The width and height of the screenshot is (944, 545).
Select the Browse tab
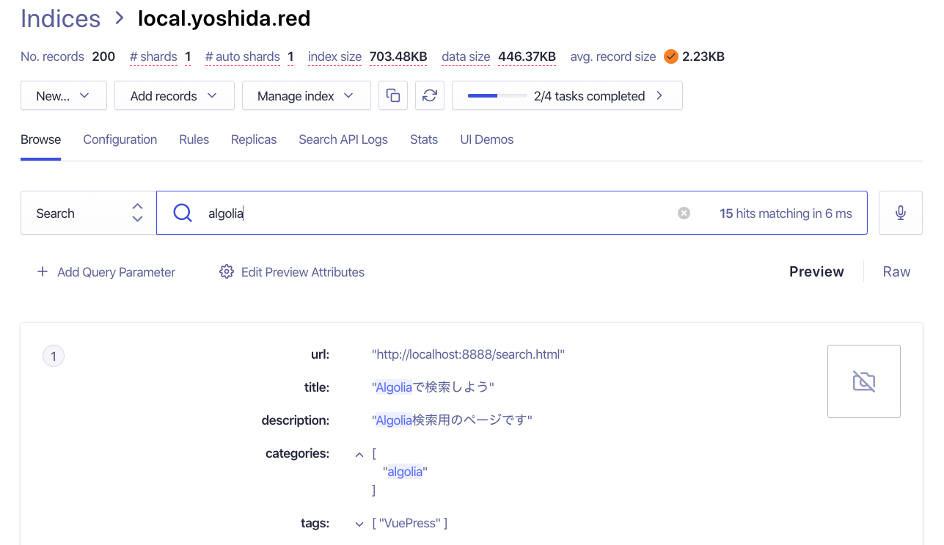[x=40, y=139]
